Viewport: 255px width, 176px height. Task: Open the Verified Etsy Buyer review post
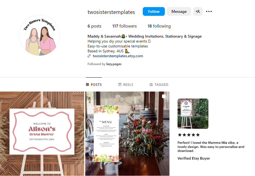(213, 133)
